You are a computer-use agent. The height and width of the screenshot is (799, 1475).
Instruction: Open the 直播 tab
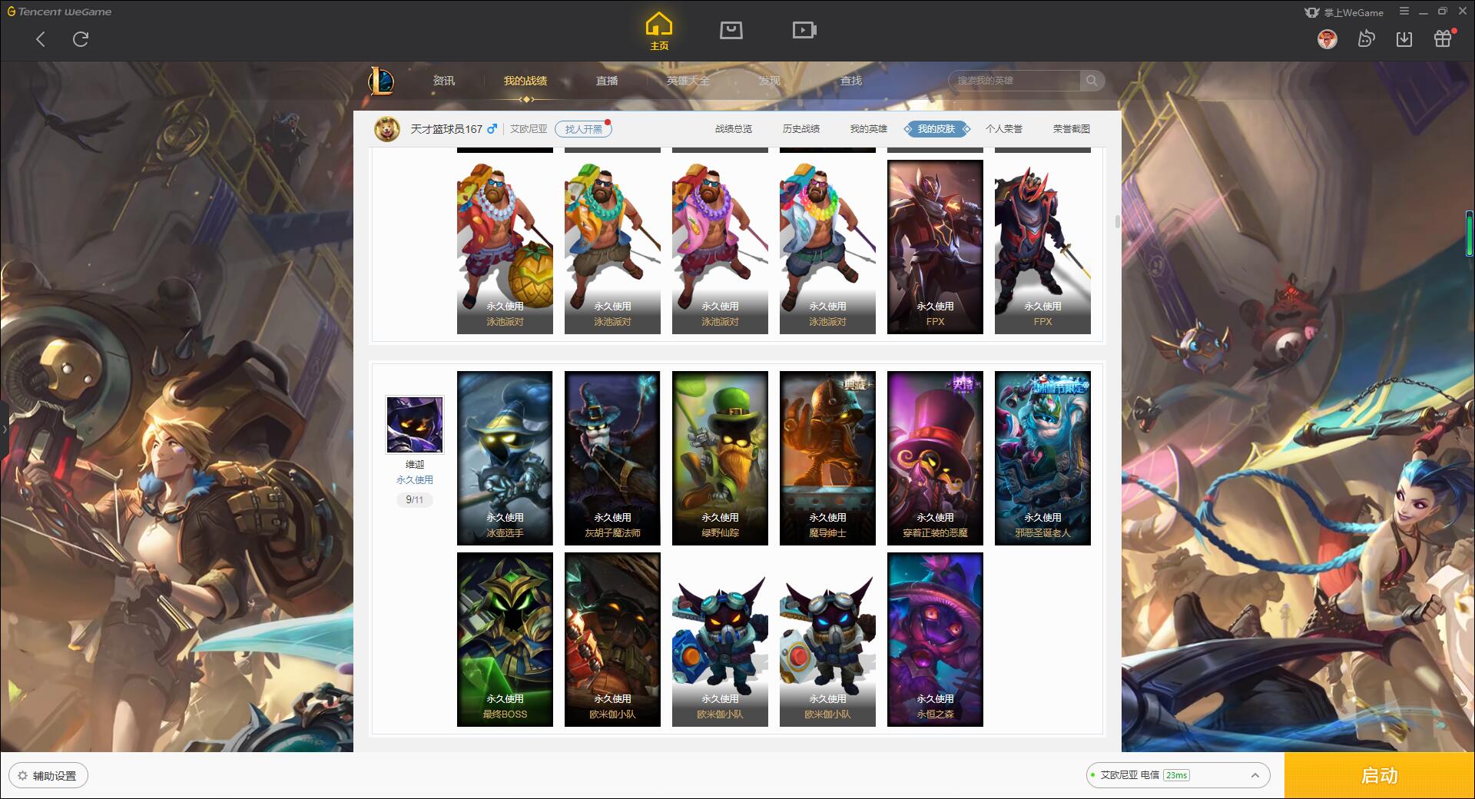click(x=607, y=81)
